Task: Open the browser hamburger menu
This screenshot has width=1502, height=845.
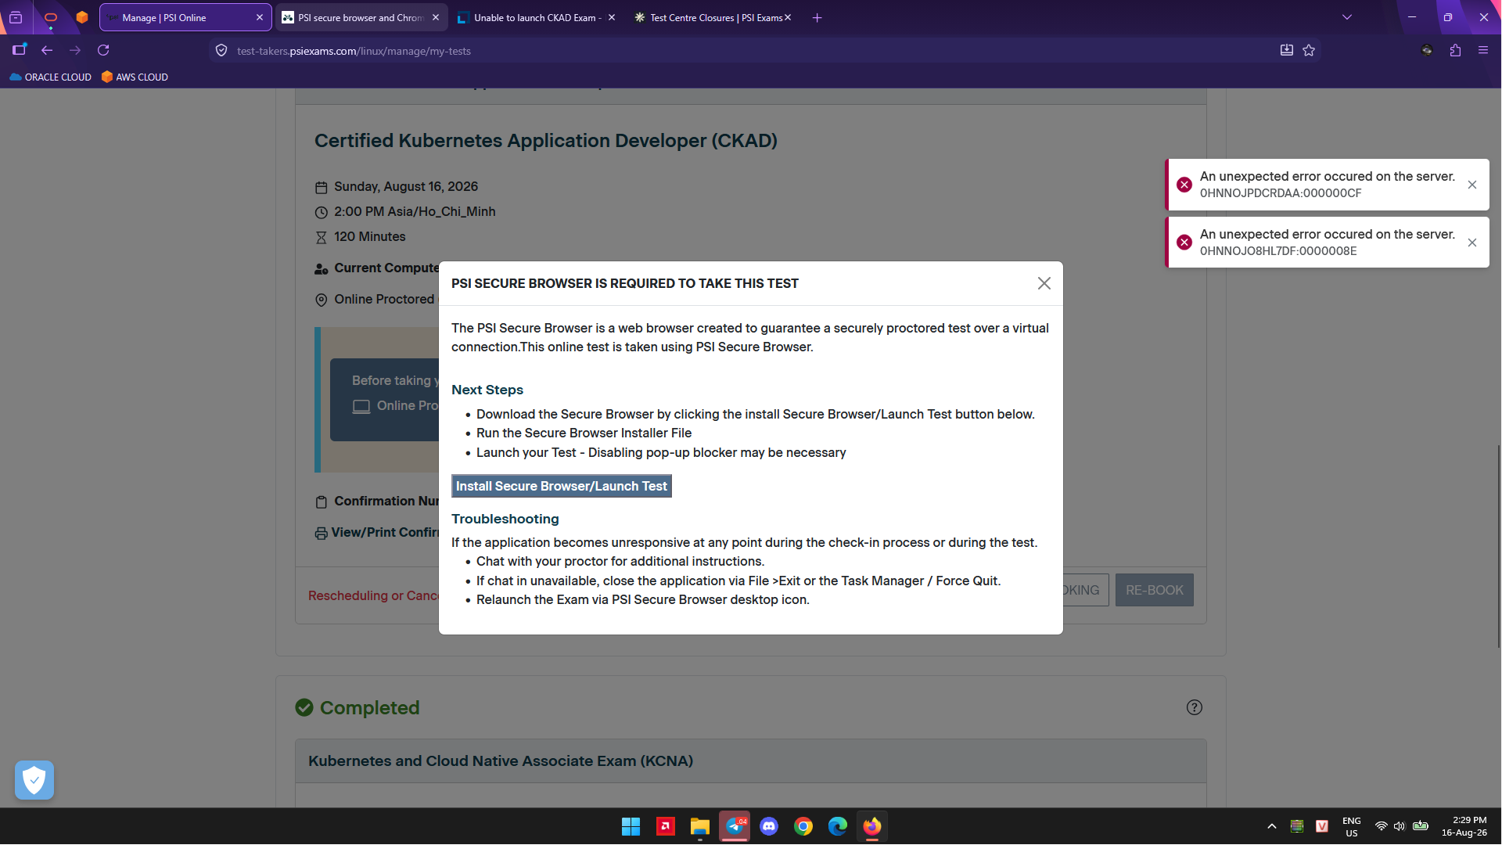Action: [1483, 50]
